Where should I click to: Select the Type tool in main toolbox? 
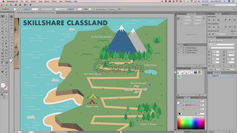(3, 25)
